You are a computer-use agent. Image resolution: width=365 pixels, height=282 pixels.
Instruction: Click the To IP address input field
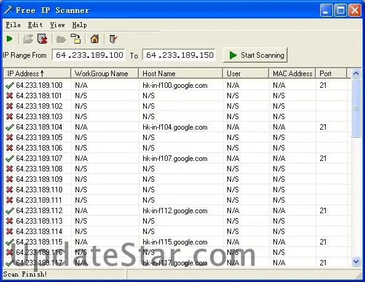pyautogui.click(x=179, y=55)
